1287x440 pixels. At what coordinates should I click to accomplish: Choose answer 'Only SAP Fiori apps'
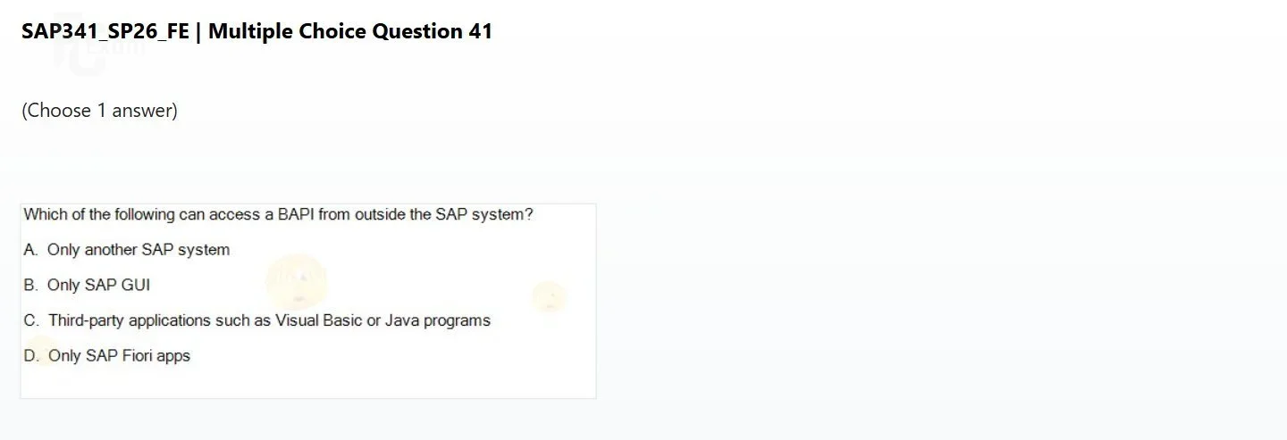coord(119,356)
